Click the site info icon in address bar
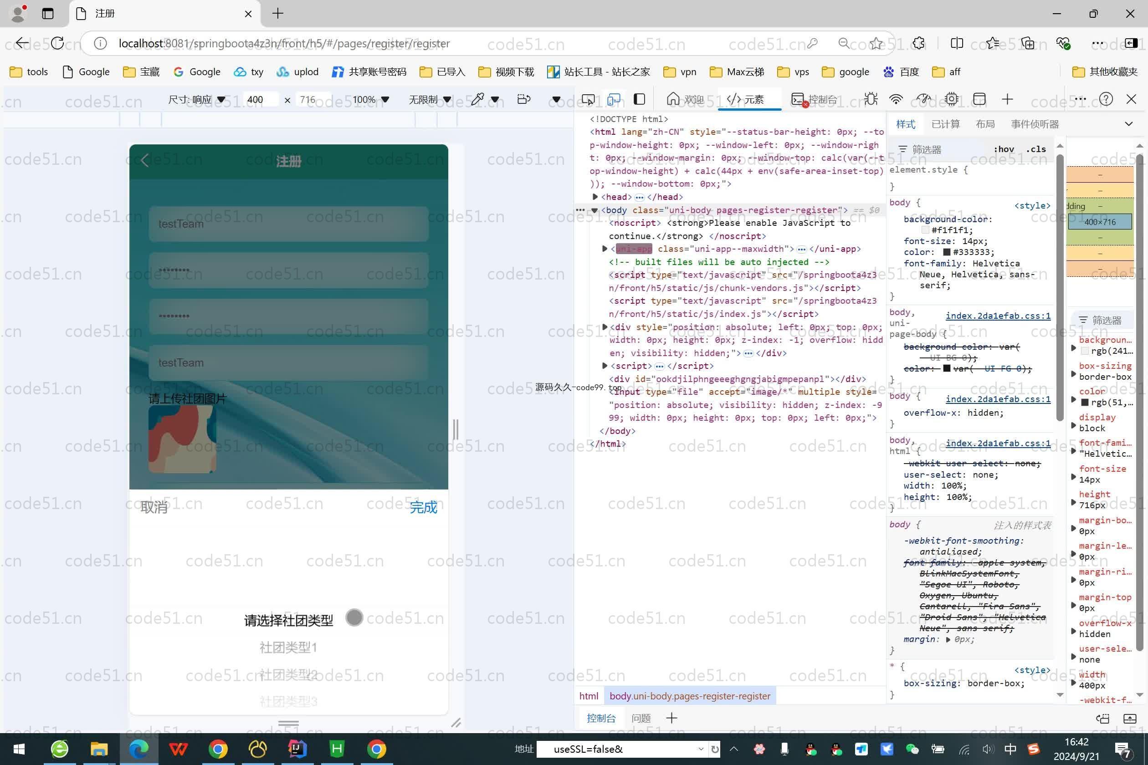This screenshot has height=765, width=1148. pos(100,43)
